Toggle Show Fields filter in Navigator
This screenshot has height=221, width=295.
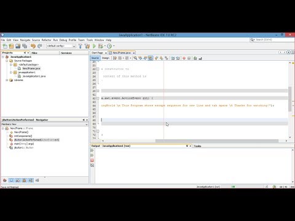pos(11,180)
